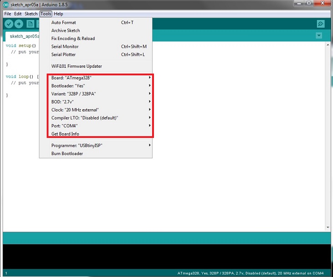Click the New sketch toolbar icon
This screenshot has height=277, width=333.
31,24
